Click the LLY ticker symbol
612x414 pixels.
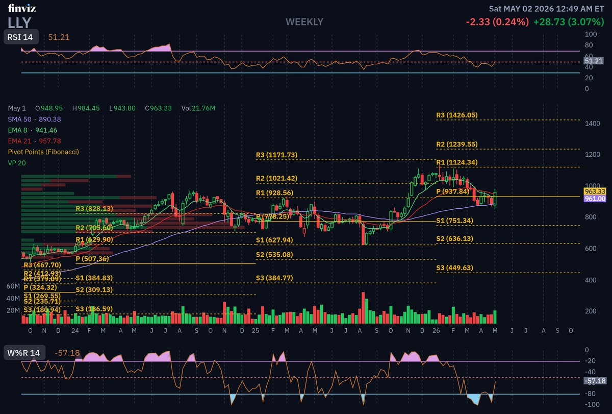20,22
